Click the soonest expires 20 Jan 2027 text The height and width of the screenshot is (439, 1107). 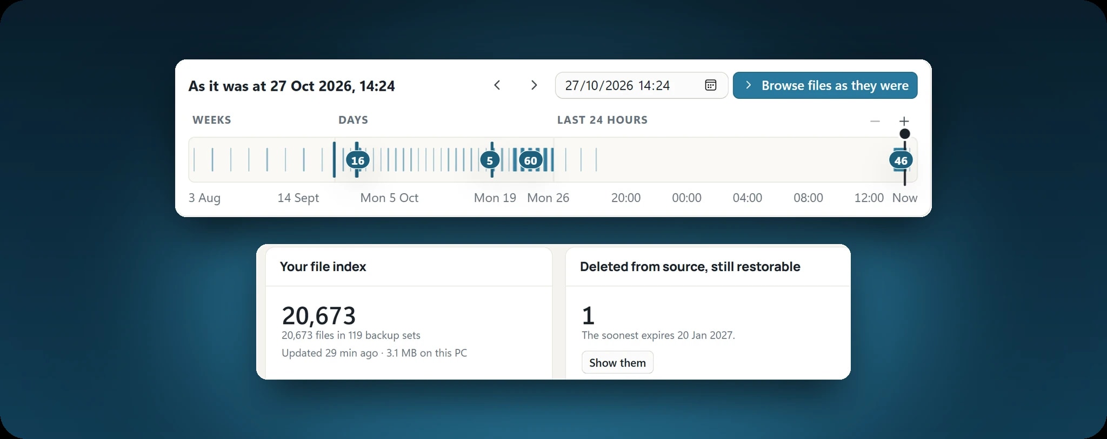pyautogui.click(x=658, y=335)
